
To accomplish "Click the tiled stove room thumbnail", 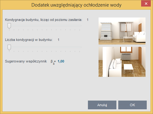I will (122, 31).
